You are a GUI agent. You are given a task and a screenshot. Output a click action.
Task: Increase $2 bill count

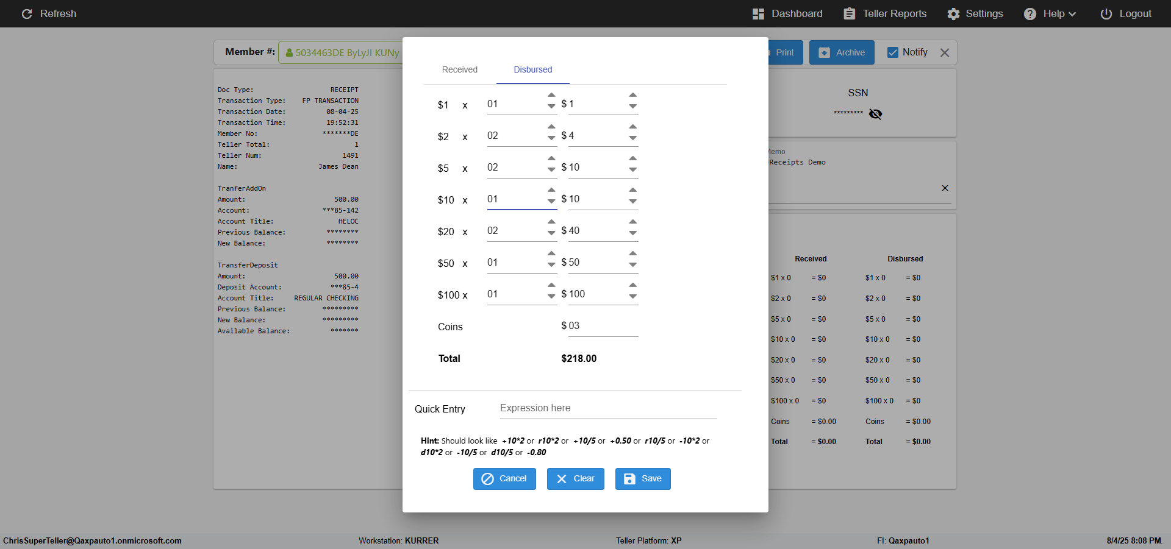click(x=551, y=127)
